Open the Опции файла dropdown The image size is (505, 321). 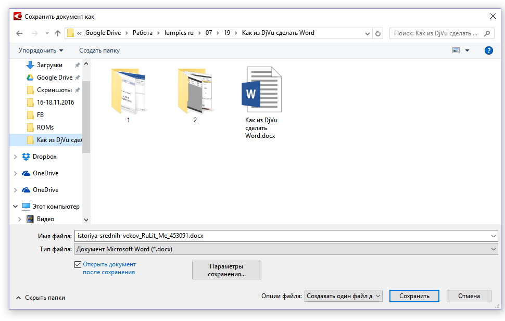(343, 296)
